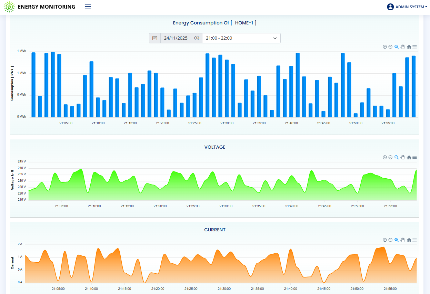Open the current chart hamburger menu
Image resolution: width=430 pixels, height=294 pixels.
pos(415,240)
